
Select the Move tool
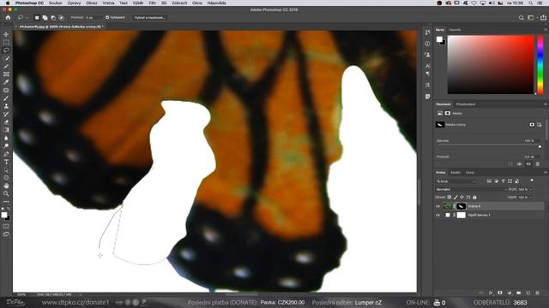point(6,34)
